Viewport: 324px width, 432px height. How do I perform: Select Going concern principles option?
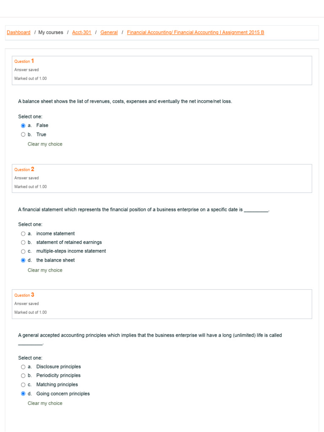click(23, 394)
